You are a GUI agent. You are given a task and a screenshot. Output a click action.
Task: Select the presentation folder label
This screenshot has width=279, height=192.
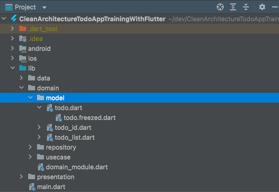[55, 177]
